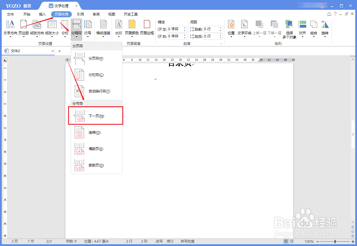Toggle 修订 track changes in status bar
The width and height of the screenshot is (357, 246).
[x=170, y=241]
